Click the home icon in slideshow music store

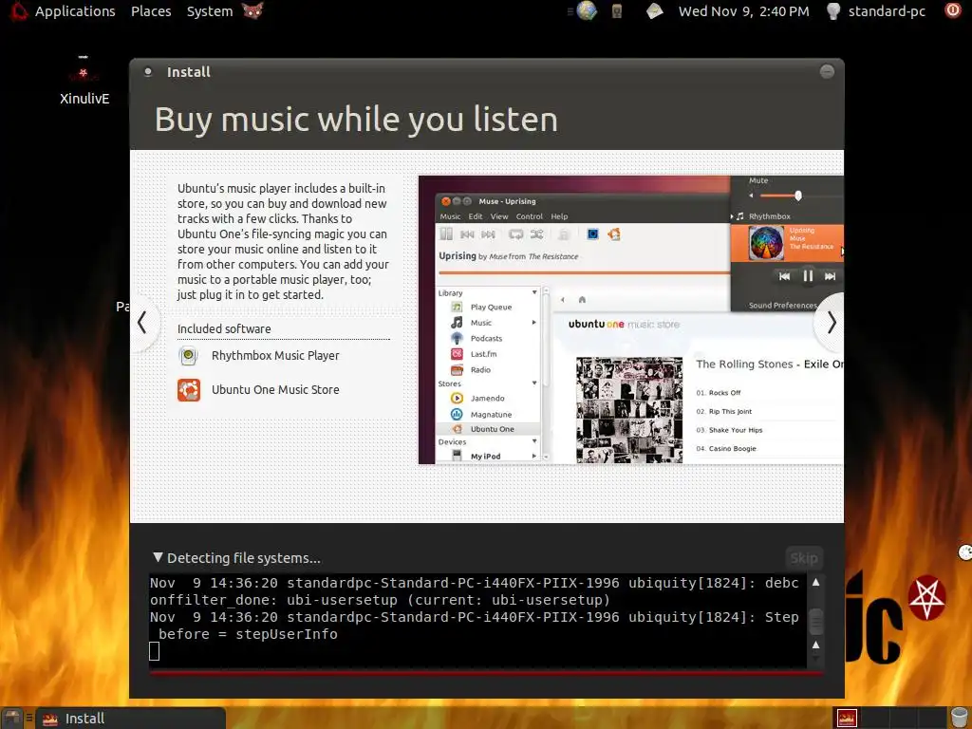click(582, 299)
